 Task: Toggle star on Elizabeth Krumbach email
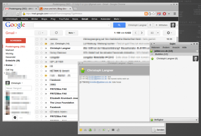click(x=41, y=98)
